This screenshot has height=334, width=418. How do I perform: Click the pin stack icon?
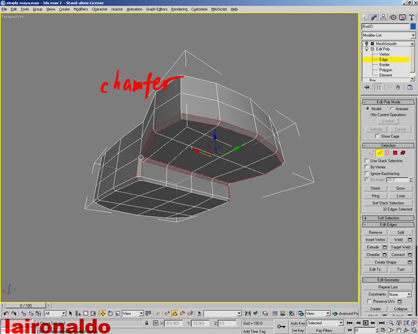click(367, 87)
